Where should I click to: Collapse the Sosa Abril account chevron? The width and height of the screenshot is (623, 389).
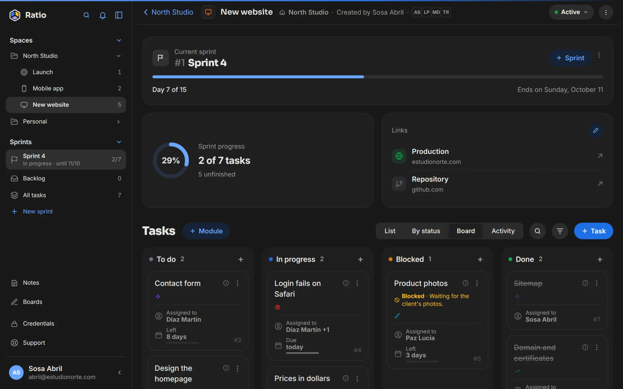pyautogui.click(x=120, y=372)
